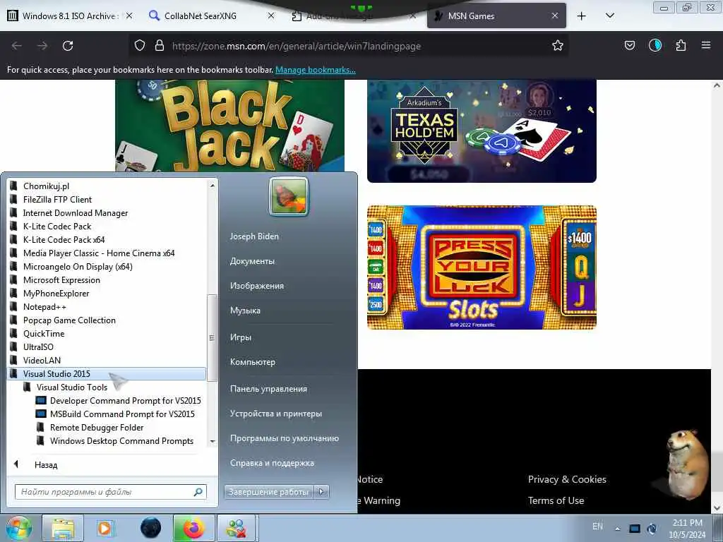723x542 pixels.
Task: Open a new tab with plus button
Action: click(582, 16)
